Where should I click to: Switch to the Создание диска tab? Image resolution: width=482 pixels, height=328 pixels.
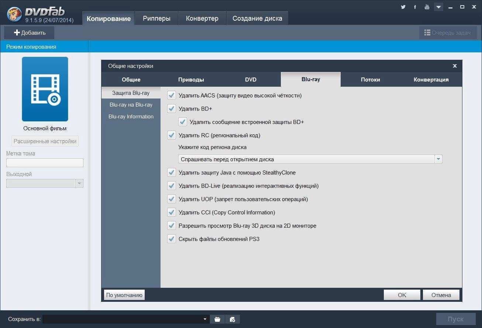257,18
